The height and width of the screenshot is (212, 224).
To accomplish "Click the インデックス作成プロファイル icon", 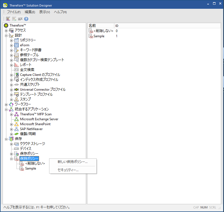I will coord(16,80).
